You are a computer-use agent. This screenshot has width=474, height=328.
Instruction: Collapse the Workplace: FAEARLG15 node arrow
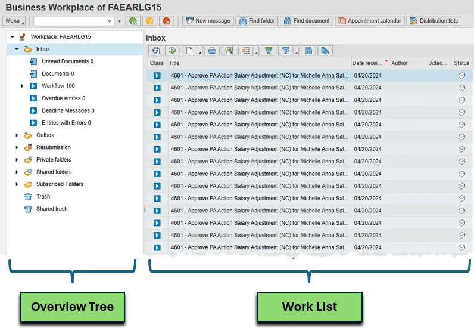(12, 36)
